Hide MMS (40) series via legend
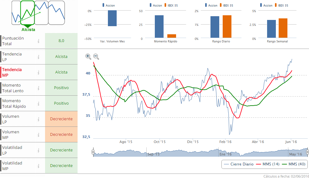 point(293,164)
